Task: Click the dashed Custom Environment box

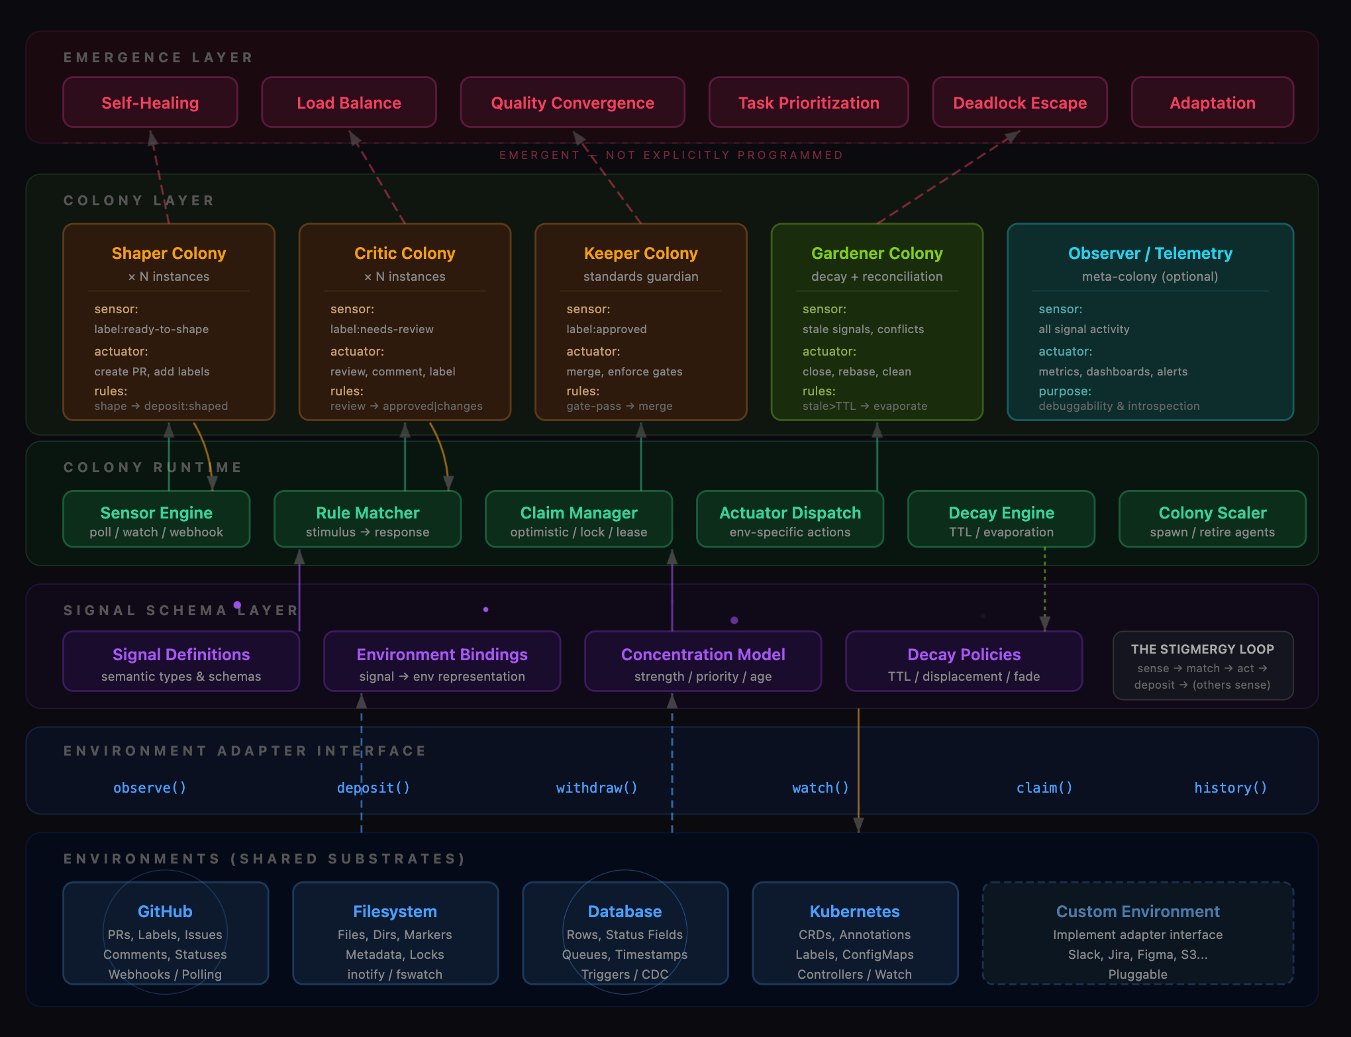Action: (x=1138, y=933)
